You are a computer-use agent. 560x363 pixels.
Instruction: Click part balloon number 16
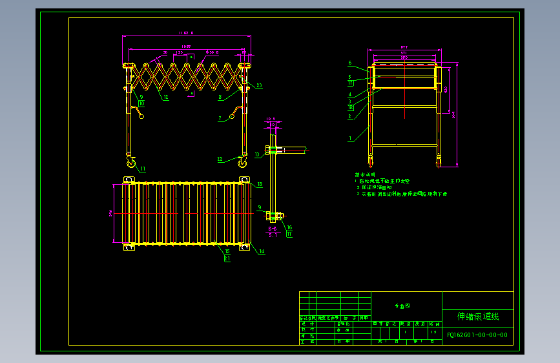(289, 227)
